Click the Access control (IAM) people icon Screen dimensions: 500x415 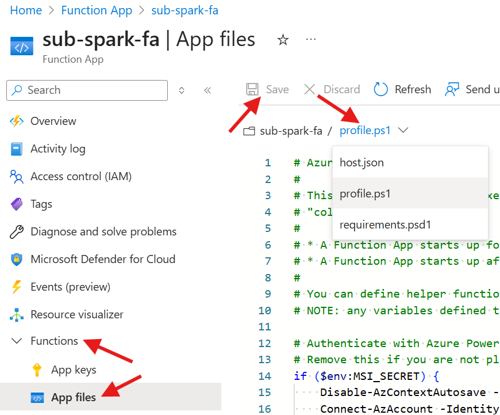point(17,177)
